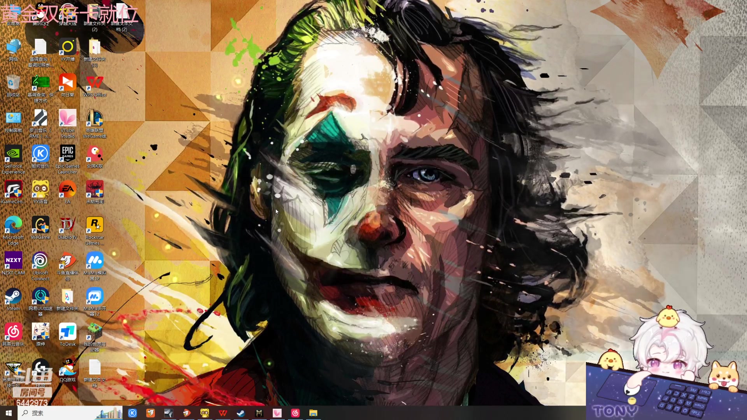Select the Ubisoft Connect desktop icon
Viewport: 747px width, 420px height.
pyautogui.click(x=40, y=266)
